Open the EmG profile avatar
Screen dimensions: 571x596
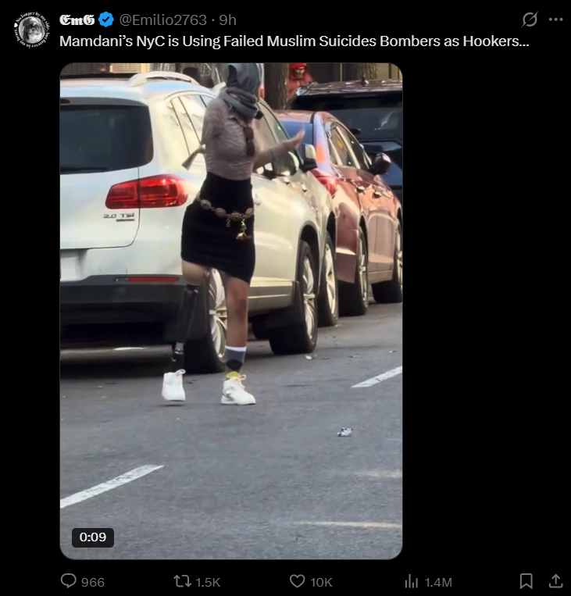pos(32,30)
